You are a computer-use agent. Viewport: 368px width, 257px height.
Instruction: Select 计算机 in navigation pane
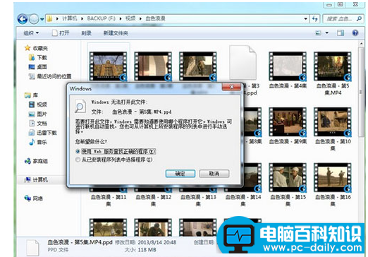coord(36,180)
